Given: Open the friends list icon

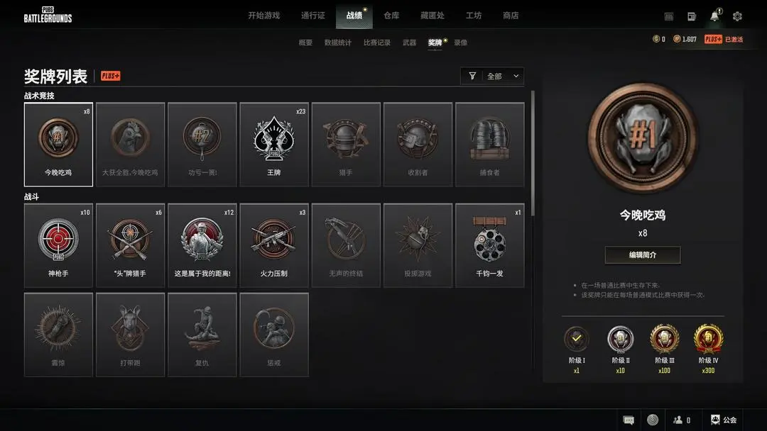Looking at the screenshot, I should tap(681, 420).
